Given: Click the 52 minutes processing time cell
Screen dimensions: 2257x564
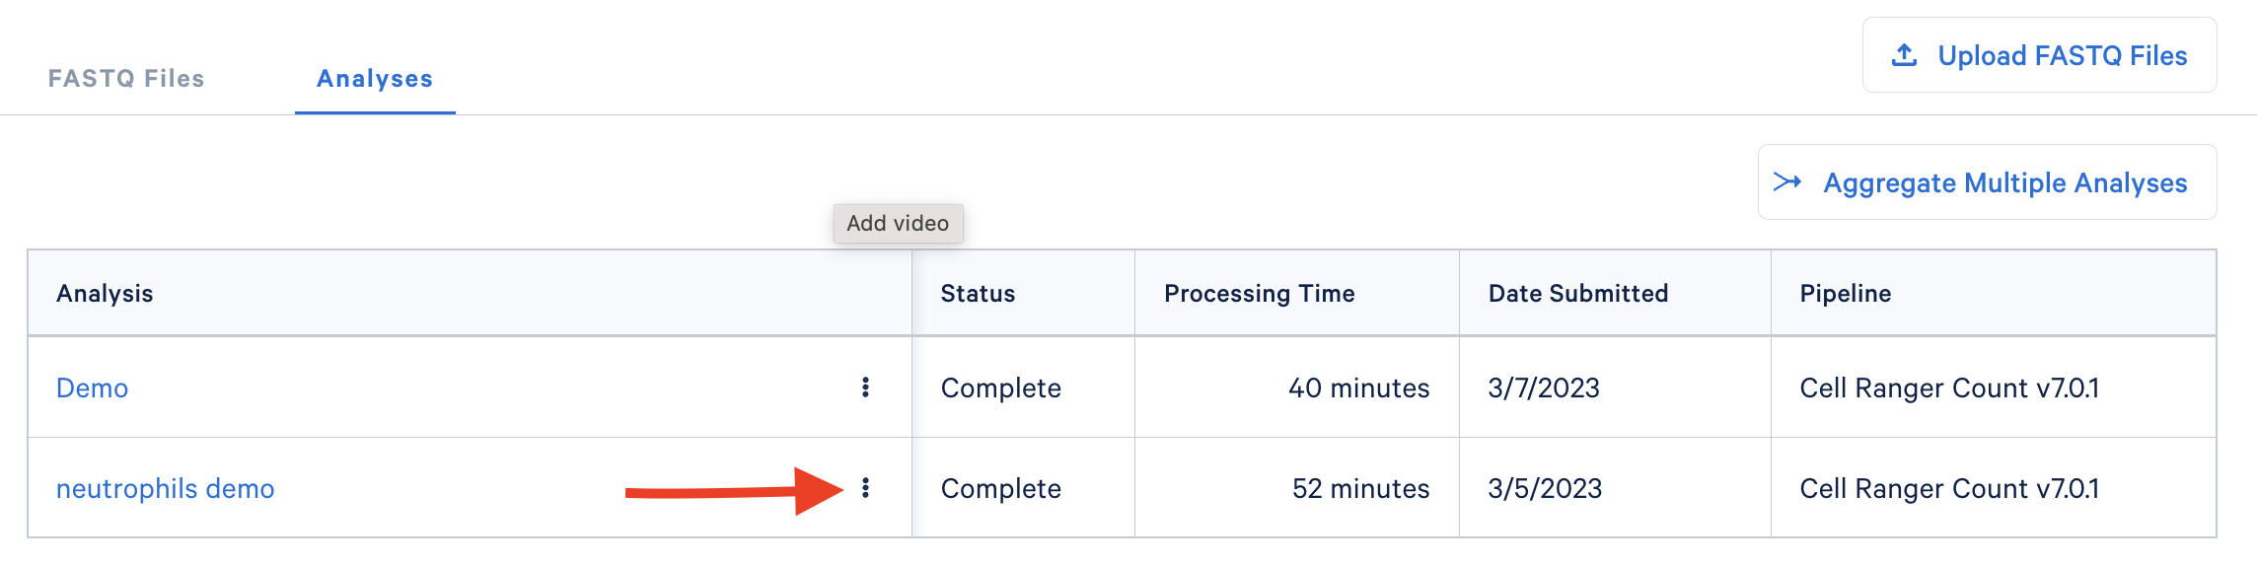Looking at the screenshot, I should click(1360, 488).
